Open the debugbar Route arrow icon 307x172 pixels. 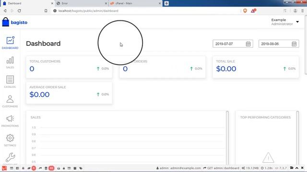40,168
